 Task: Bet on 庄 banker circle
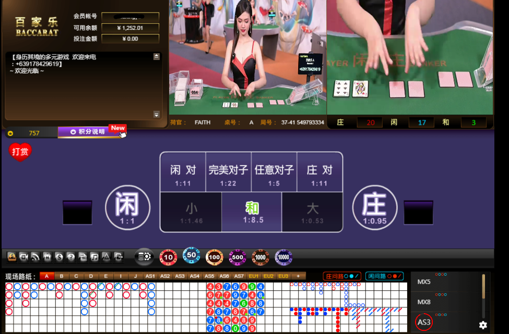pos(374,207)
